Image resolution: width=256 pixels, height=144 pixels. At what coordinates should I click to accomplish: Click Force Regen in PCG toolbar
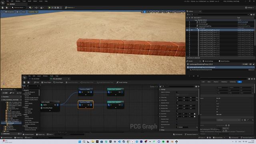pos(58,82)
